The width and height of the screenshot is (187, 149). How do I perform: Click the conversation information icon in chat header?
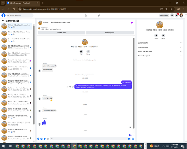(x=132, y=23)
